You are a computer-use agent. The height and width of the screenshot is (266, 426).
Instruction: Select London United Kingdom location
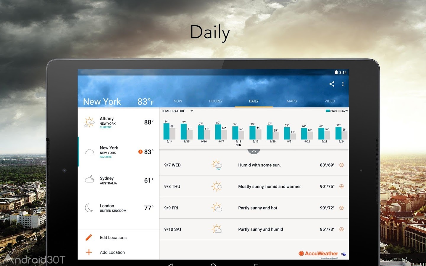click(x=118, y=208)
